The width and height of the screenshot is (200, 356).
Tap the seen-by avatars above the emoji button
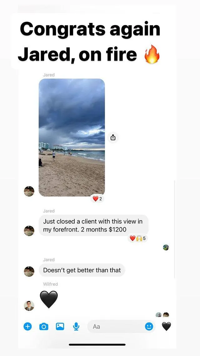(x=162, y=315)
